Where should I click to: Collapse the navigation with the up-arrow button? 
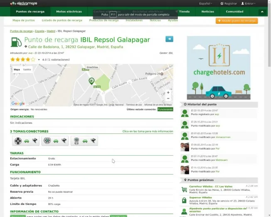[x=262, y=12]
